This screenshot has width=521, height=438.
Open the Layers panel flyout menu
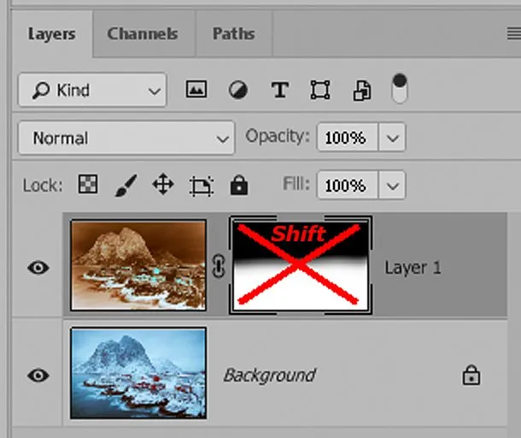point(513,33)
